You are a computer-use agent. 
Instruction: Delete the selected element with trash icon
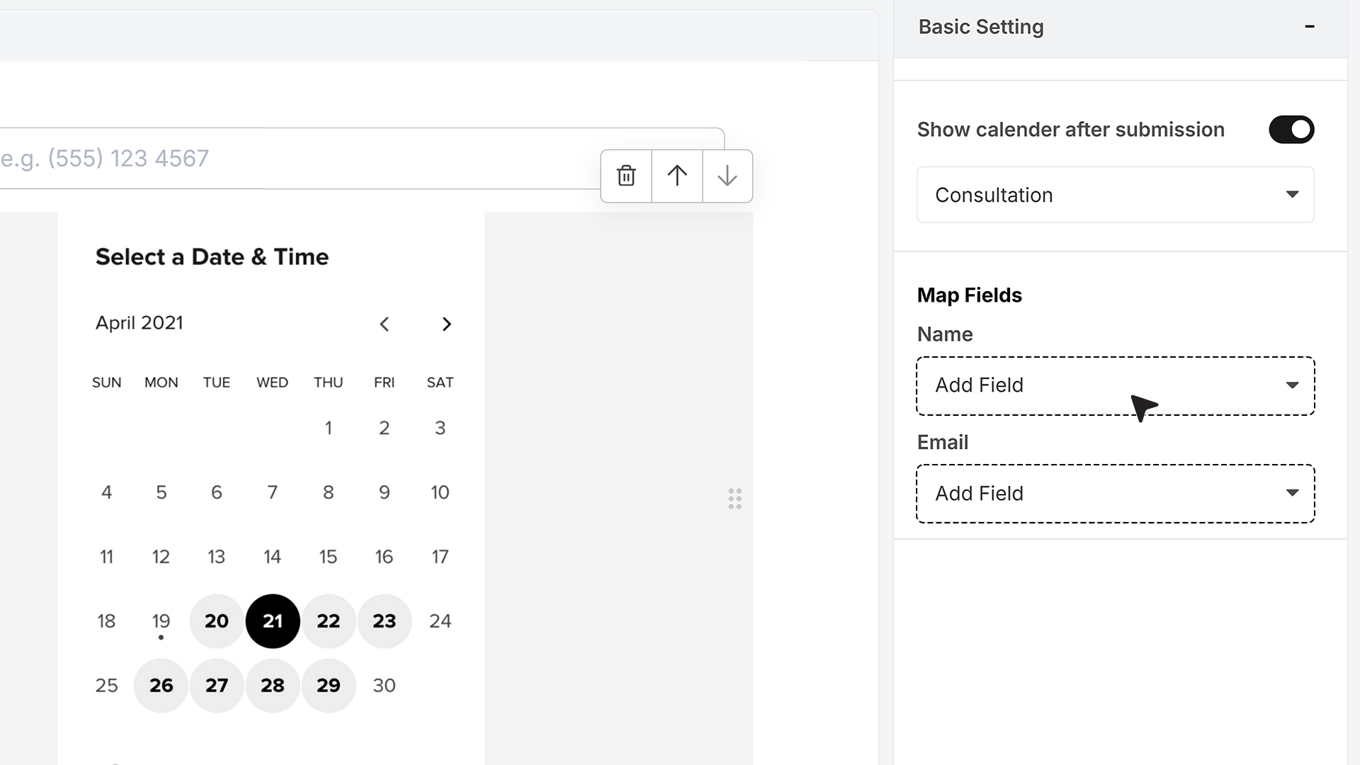coord(626,176)
